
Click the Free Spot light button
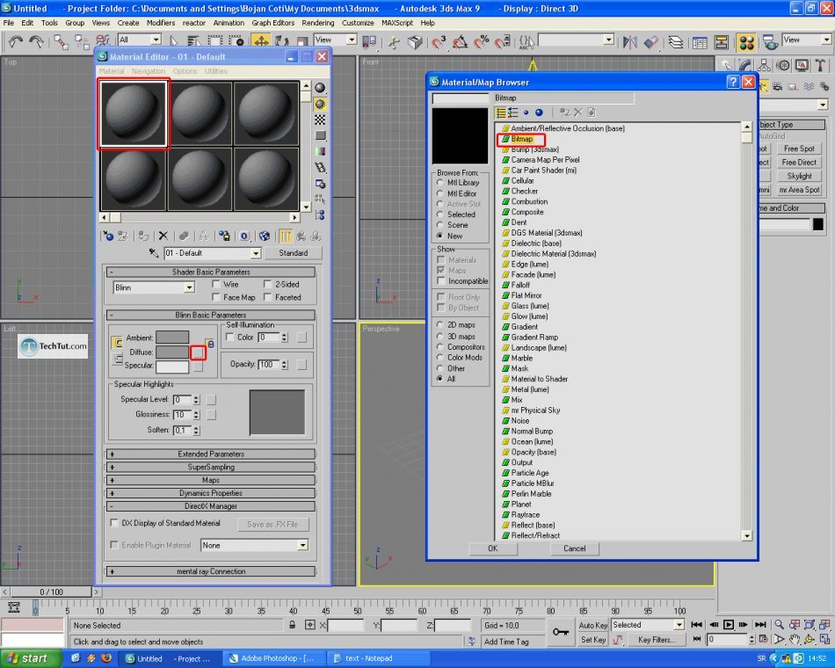(x=799, y=149)
